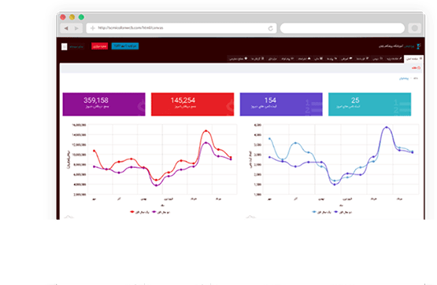437x285 pixels.
Task: Open the navigation tab with the round dot icon
Action: (239, 58)
